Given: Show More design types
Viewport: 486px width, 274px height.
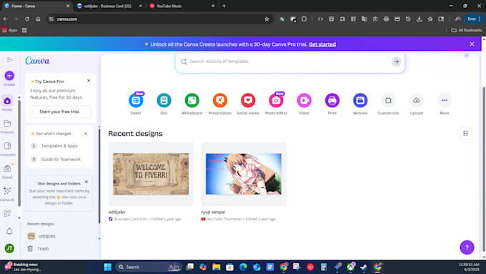Looking at the screenshot, I should [x=444, y=101].
